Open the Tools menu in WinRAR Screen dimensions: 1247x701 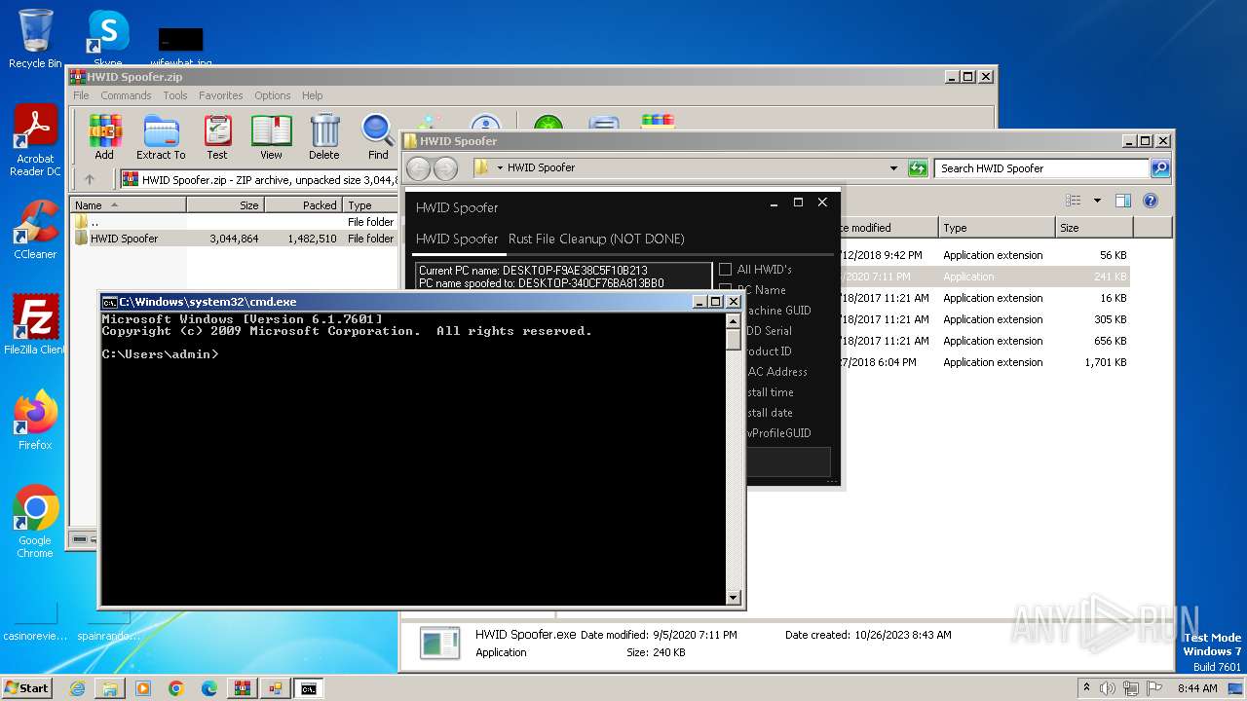[175, 95]
